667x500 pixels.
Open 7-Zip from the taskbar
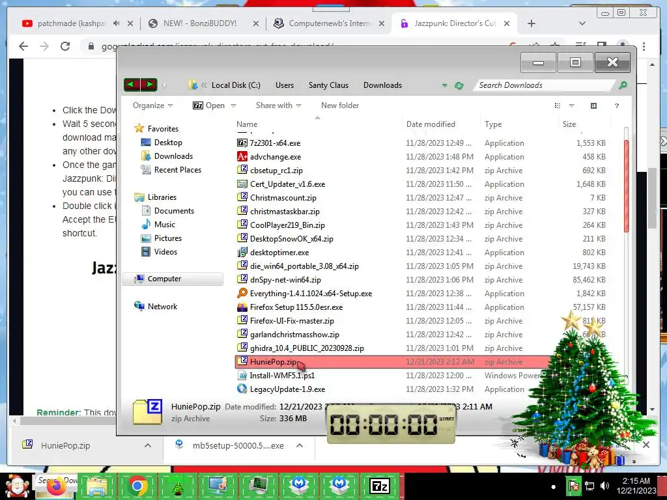tap(380, 486)
